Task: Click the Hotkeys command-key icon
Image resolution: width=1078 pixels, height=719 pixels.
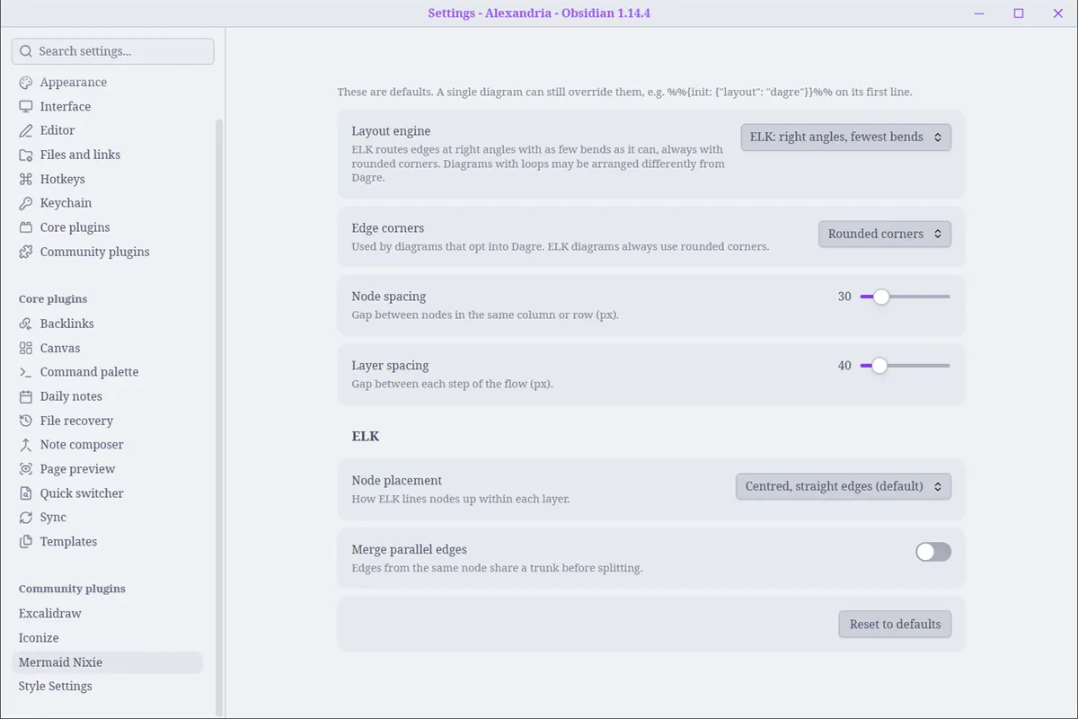Action: coord(26,180)
